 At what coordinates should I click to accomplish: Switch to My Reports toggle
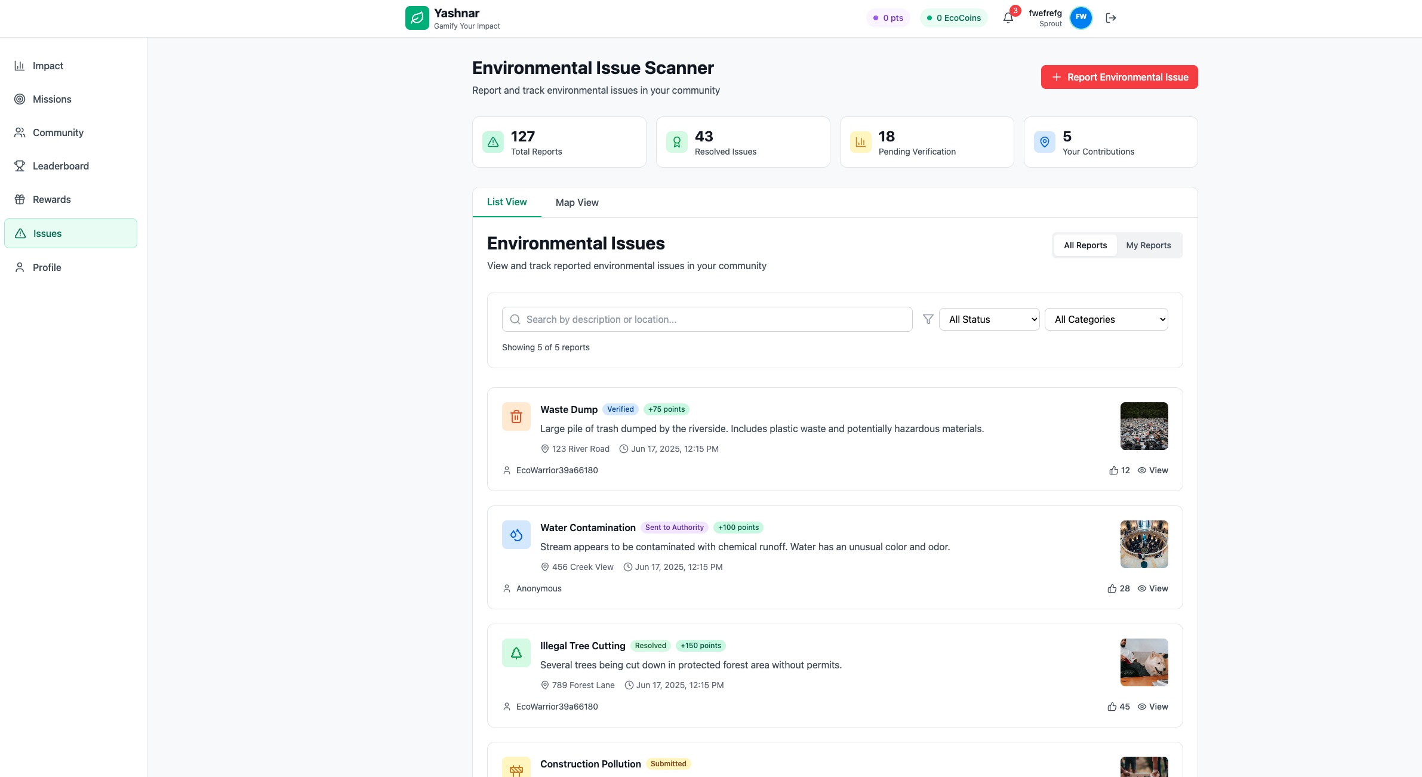point(1148,245)
